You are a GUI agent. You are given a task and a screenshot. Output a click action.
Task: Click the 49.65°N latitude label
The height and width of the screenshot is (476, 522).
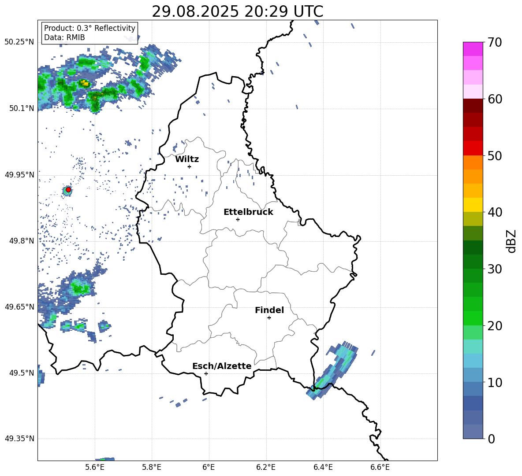19,306
